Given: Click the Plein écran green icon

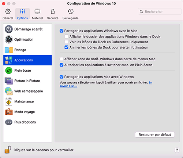Looking at the screenshot, I should [9, 71].
